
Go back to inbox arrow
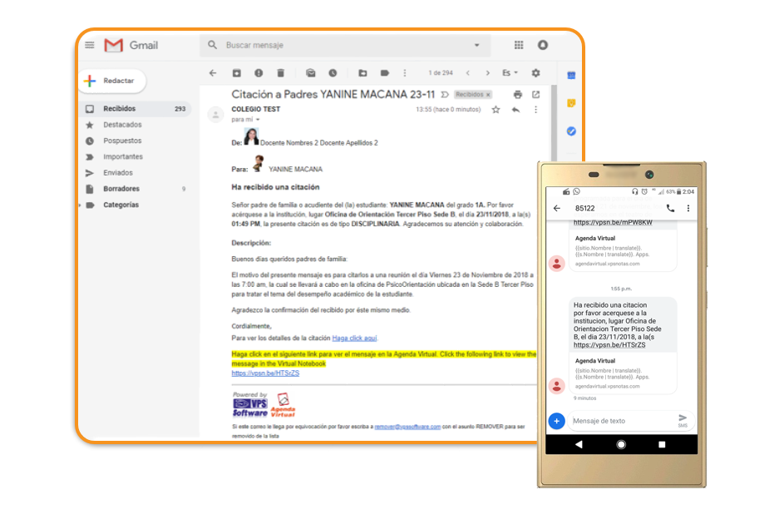tap(213, 73)
